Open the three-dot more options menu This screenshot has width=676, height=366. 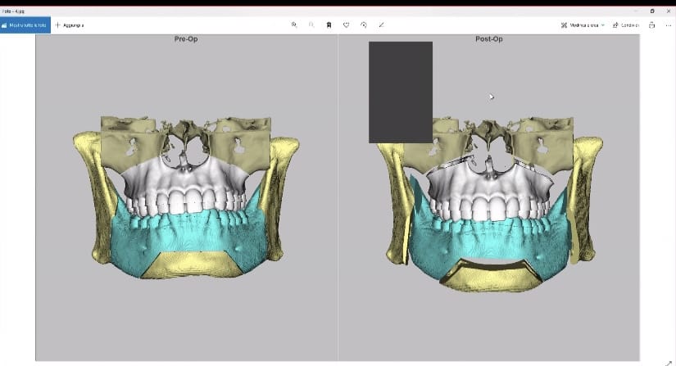pos(668,25)
